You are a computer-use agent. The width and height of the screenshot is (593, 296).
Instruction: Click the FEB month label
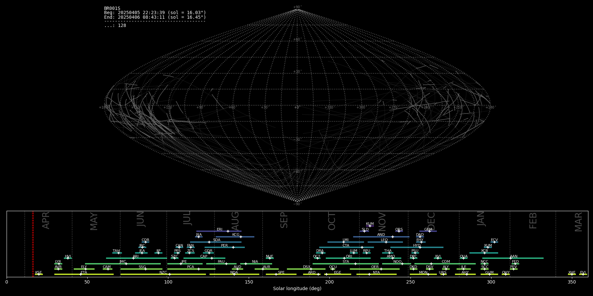(533, 221)
